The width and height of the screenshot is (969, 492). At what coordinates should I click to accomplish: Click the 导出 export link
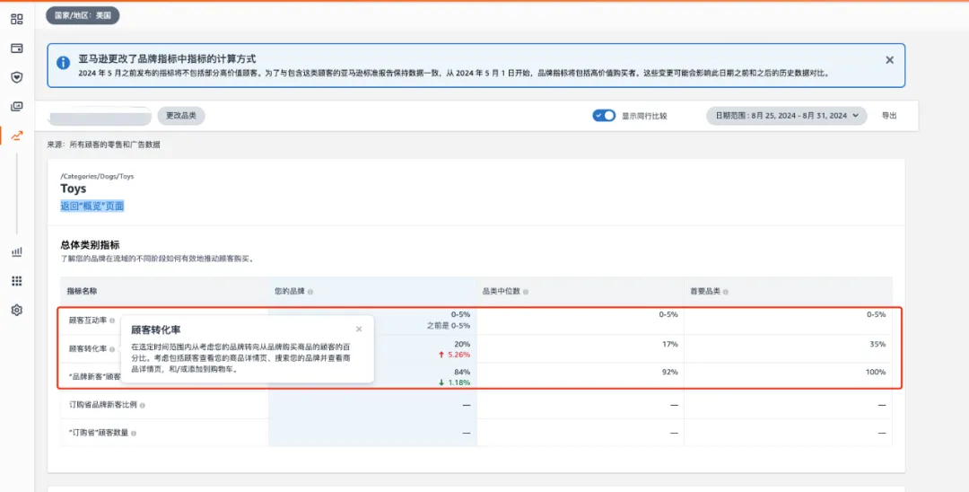coord(889,116)
